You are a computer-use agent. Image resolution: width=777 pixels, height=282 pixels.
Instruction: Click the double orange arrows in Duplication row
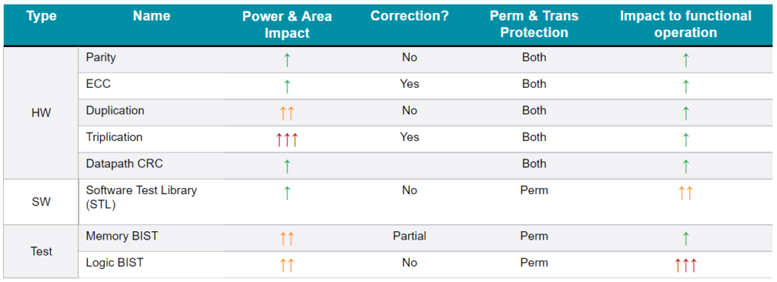[287, 113]
